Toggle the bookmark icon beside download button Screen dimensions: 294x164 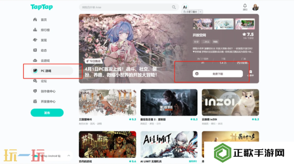coord(250,72)
